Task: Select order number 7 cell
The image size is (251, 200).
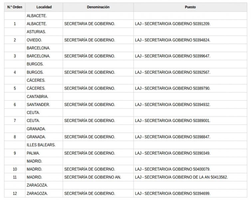Action: pyautogui.click(x=15, y=121)
